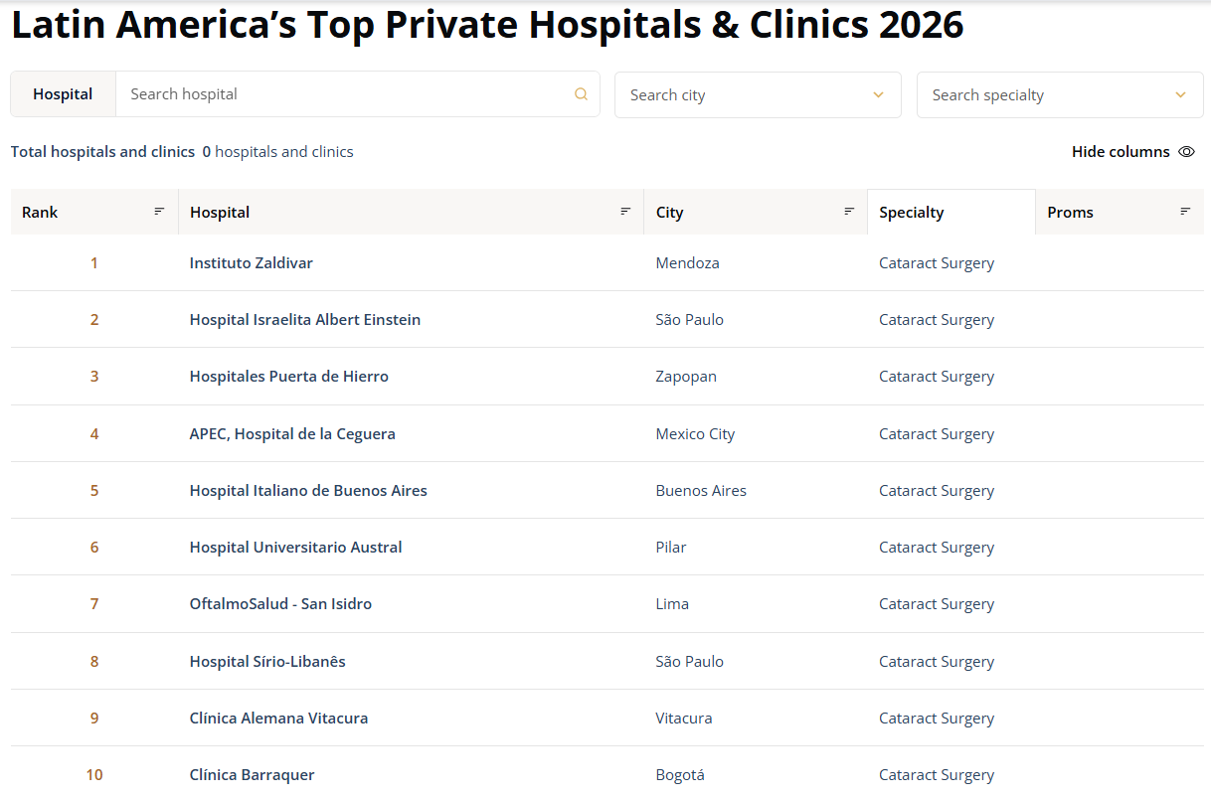Sort the Proms column

pos(1185,212)
